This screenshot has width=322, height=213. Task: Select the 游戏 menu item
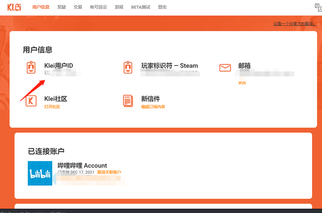119,7
